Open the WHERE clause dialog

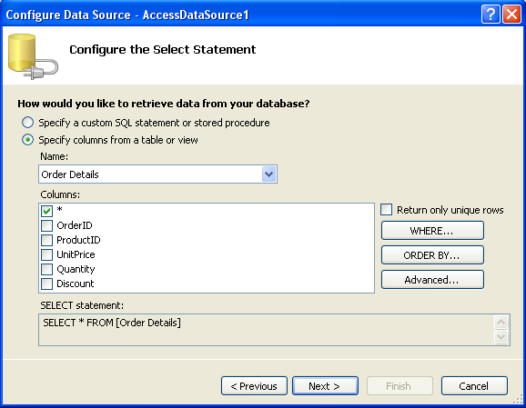(x=432, y=231)
